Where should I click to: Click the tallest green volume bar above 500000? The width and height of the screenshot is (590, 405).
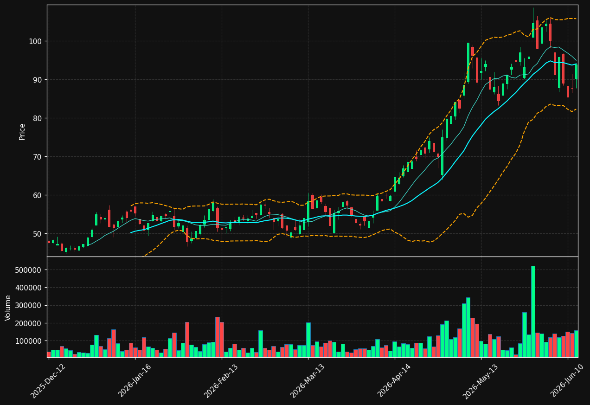pyautogui.click(x=533, y=312)
